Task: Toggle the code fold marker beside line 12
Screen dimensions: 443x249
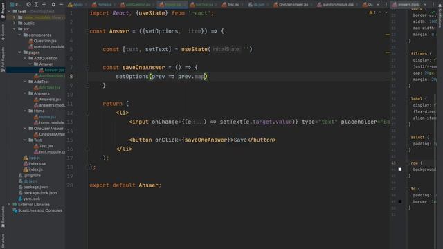Action: 87,113
